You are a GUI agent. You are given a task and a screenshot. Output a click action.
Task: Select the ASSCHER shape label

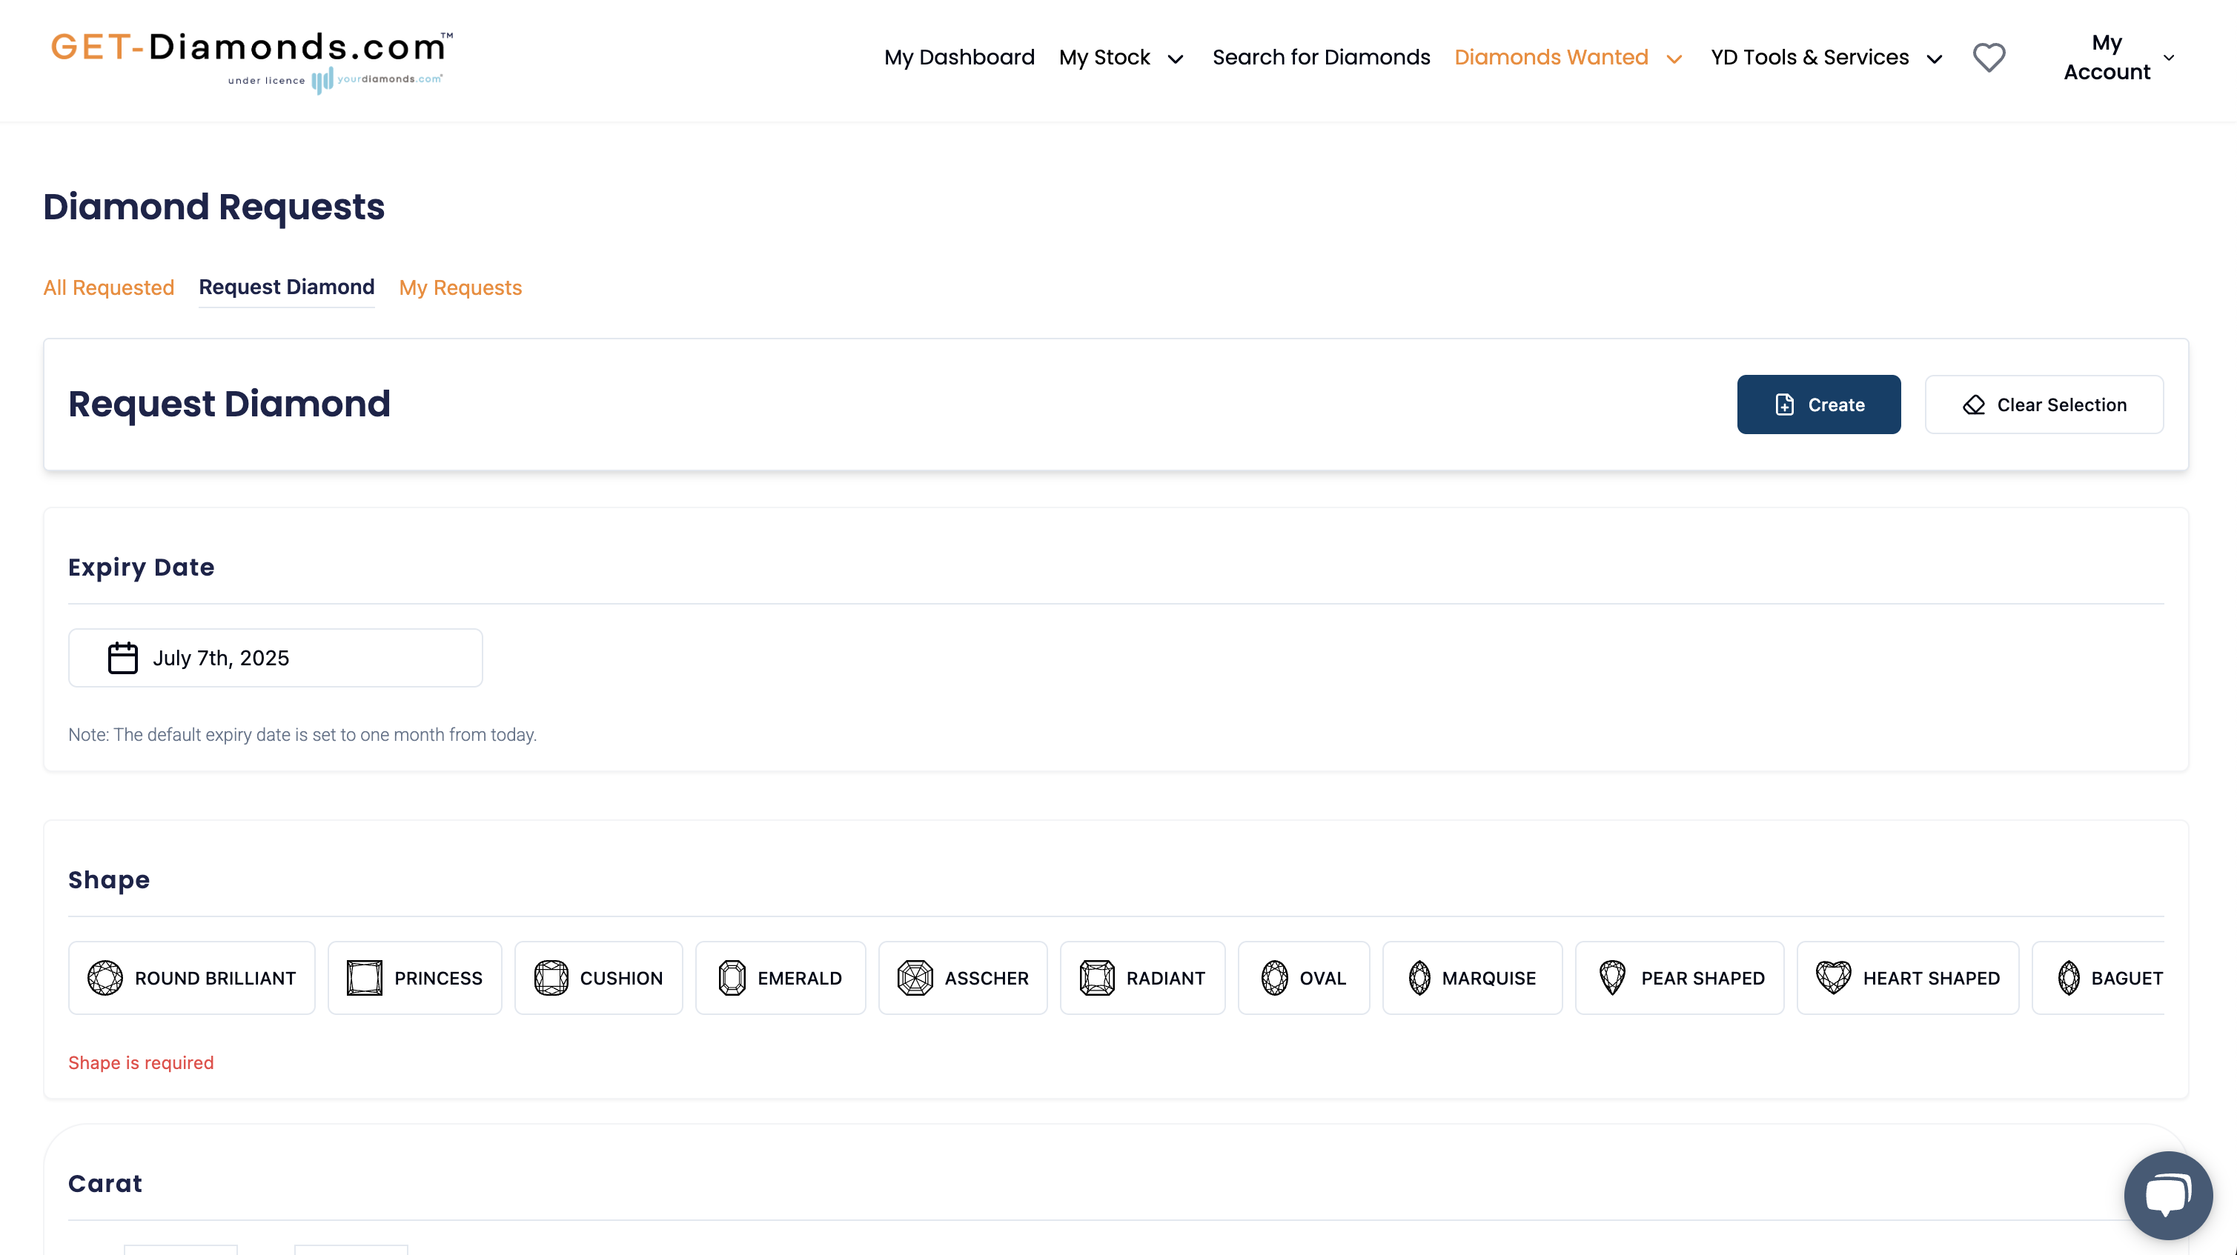click(987, 978)
